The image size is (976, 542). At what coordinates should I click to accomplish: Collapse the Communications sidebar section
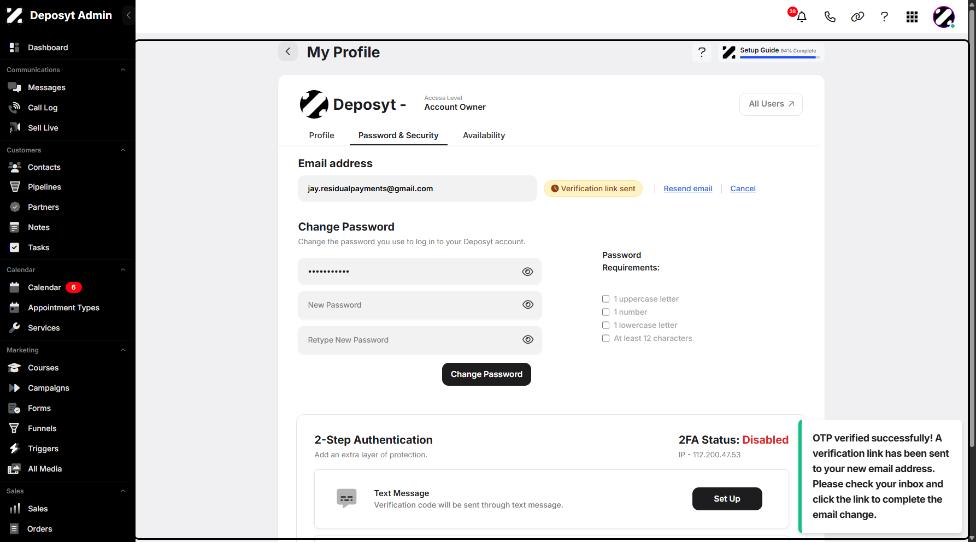(123, 70)
